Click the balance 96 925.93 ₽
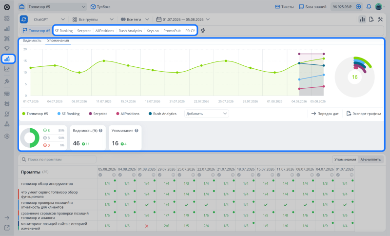The height and width of the screenshot is (236, 390). pyautogui.click(x=342, y=7)
